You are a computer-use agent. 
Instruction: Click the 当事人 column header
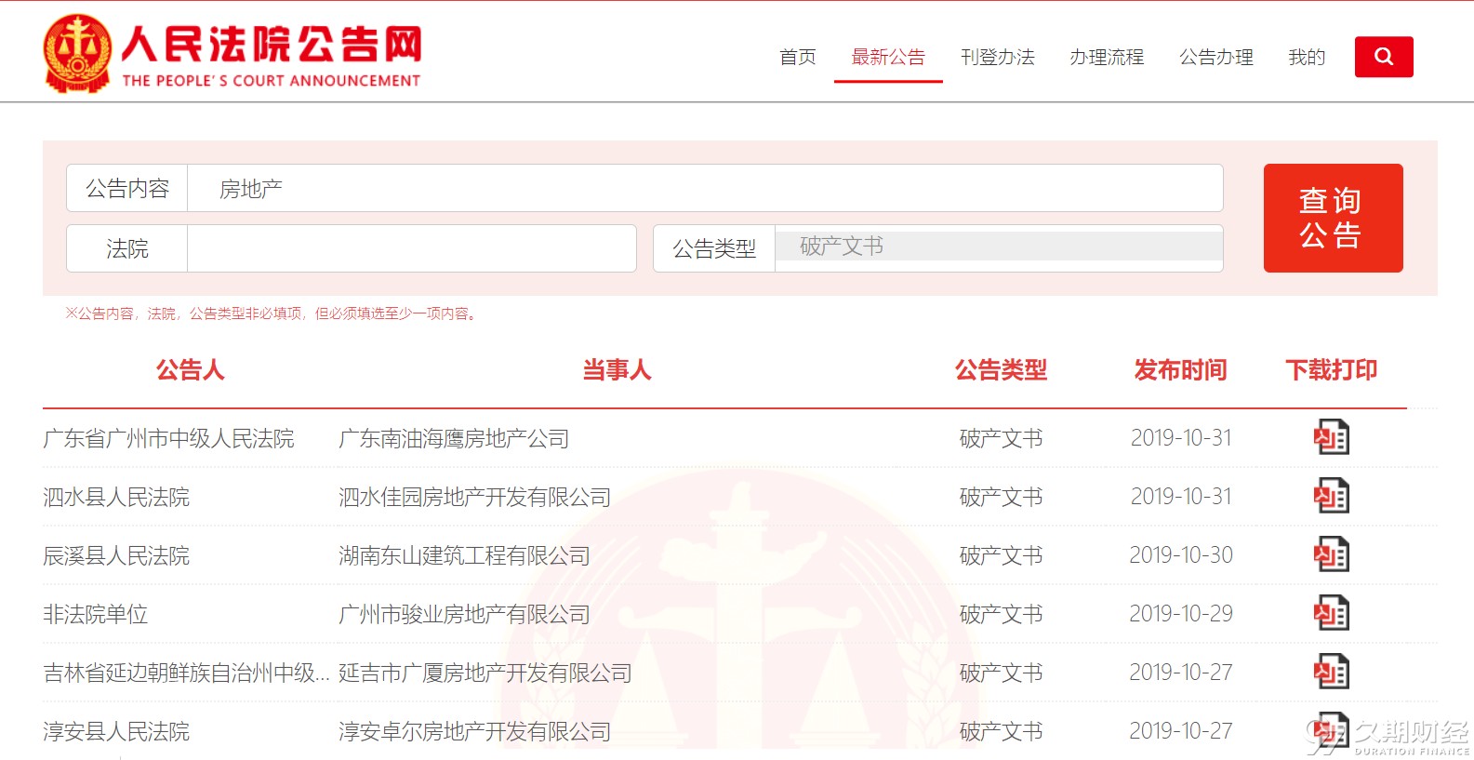[617, 370]
